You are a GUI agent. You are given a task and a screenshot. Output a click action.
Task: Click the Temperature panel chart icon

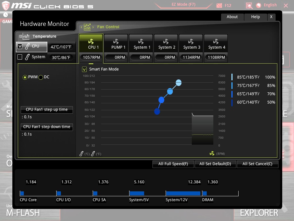tap(26, 37)
